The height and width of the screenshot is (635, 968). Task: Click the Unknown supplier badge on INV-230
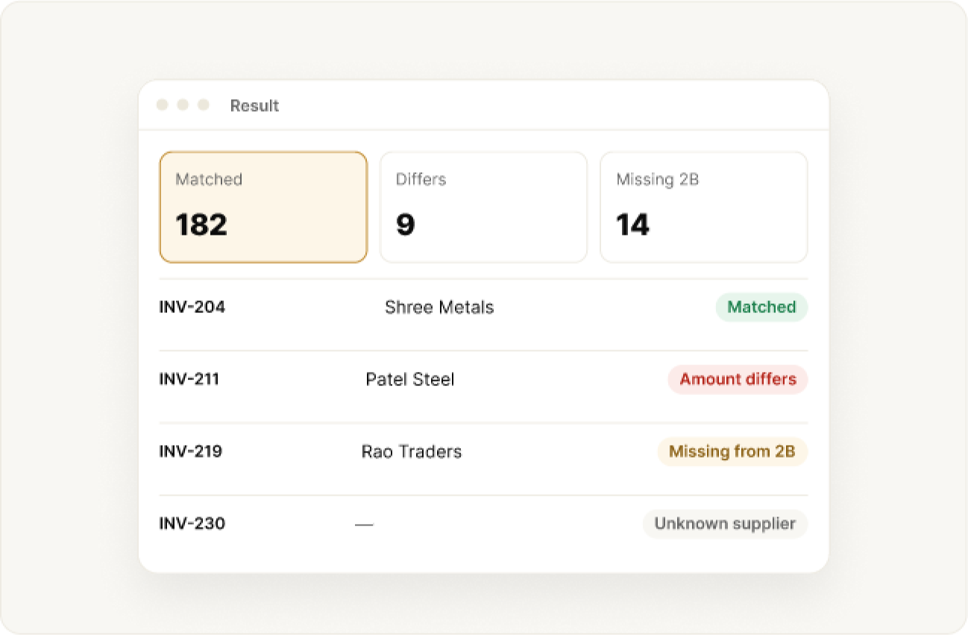pos(725,524)
